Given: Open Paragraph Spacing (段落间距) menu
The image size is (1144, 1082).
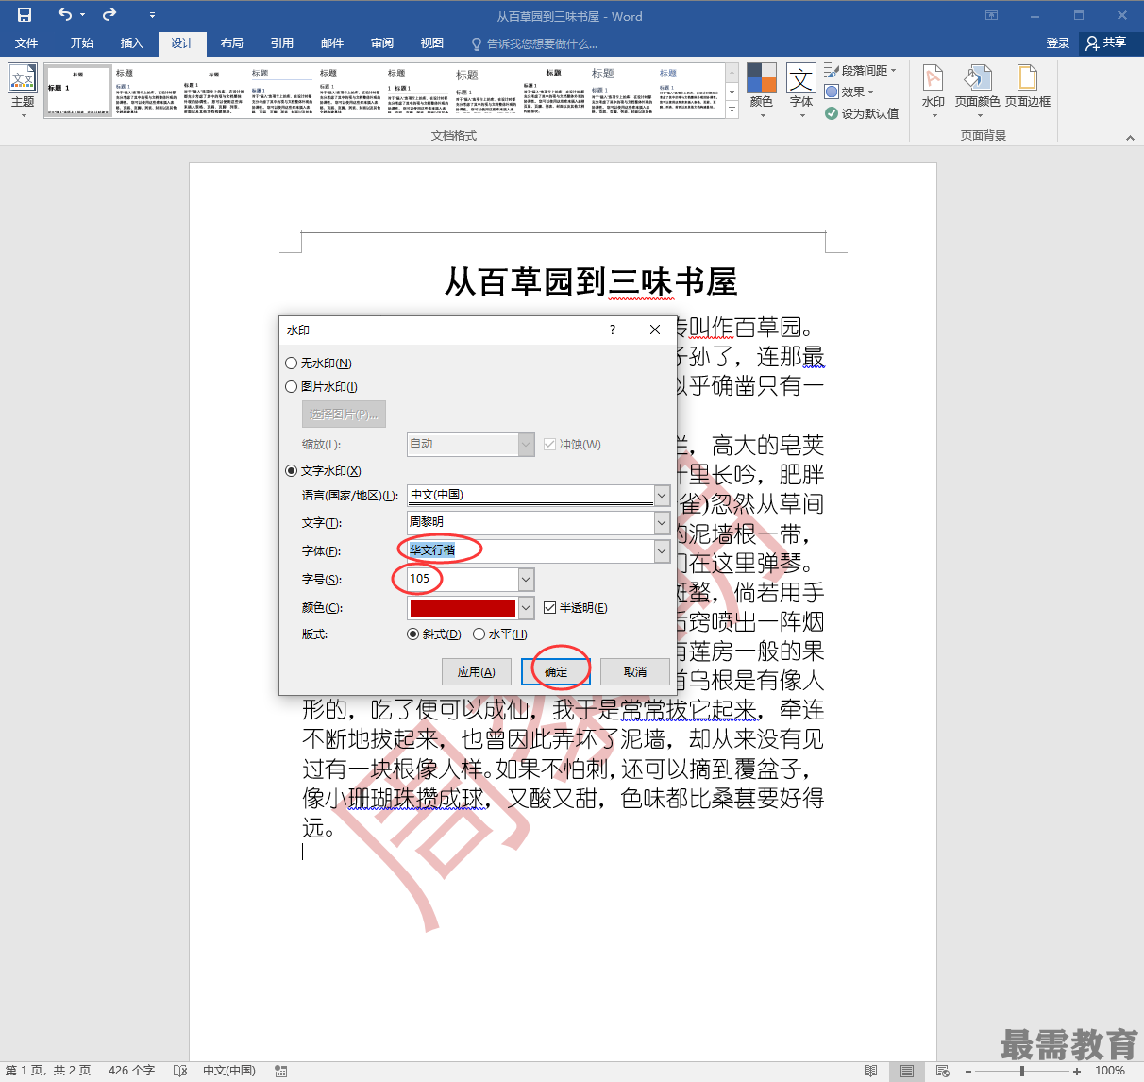Looking at the screenshot, I should tap(861, 70).
